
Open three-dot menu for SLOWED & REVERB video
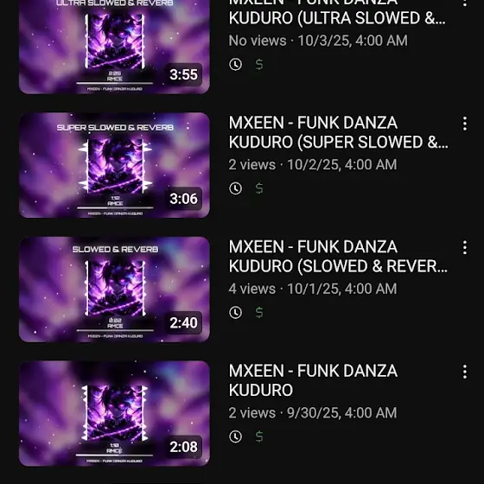(465, 248)
